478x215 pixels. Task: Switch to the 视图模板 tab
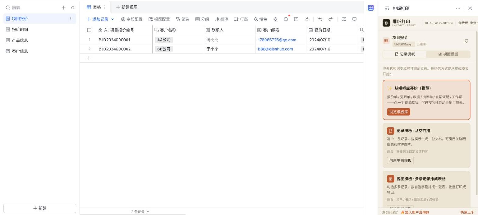click(448, 54)
